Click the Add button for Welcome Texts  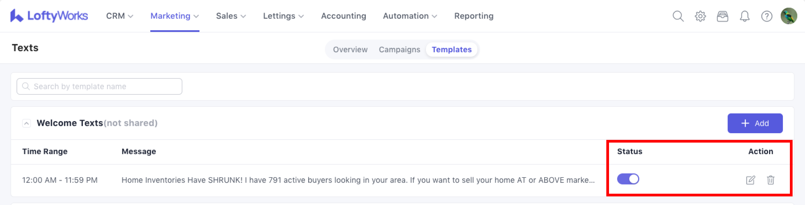click(x=755, y=123)
